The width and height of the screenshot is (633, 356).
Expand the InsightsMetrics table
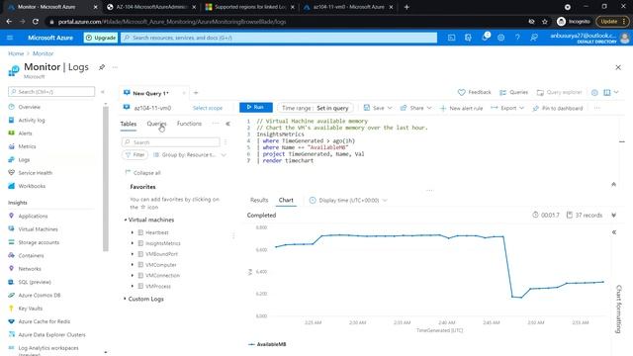(132, 243)
